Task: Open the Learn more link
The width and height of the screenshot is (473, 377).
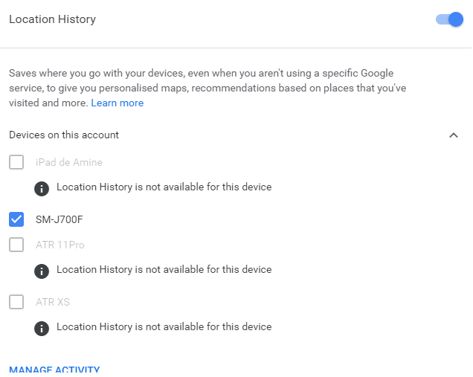Action: point(117,103)
